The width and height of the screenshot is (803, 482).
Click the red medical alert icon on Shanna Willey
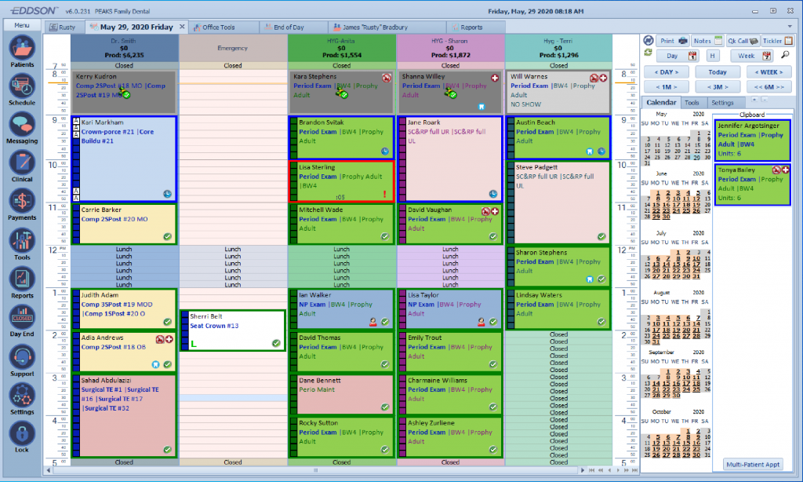click(x=495, y=78)
